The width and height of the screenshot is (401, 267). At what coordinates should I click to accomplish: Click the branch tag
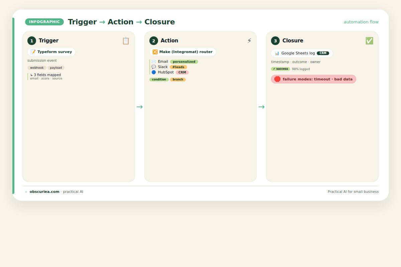(178, 79)
